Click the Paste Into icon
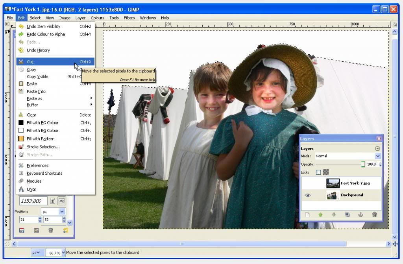Viewport: 403px width, 264px height. (21, 91)
